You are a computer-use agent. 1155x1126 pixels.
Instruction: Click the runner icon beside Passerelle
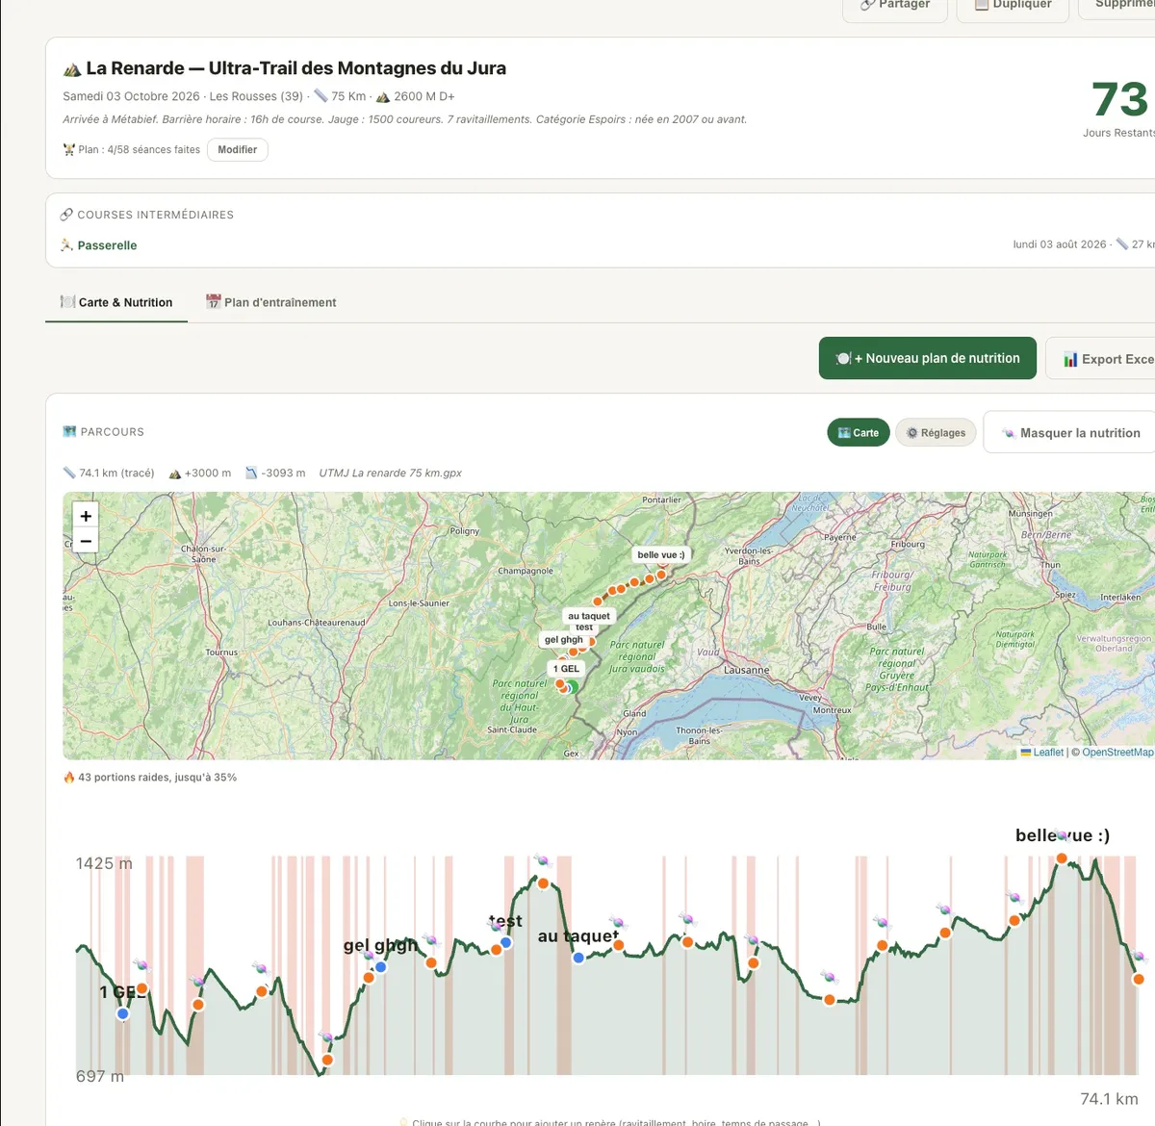click(67, 245)
